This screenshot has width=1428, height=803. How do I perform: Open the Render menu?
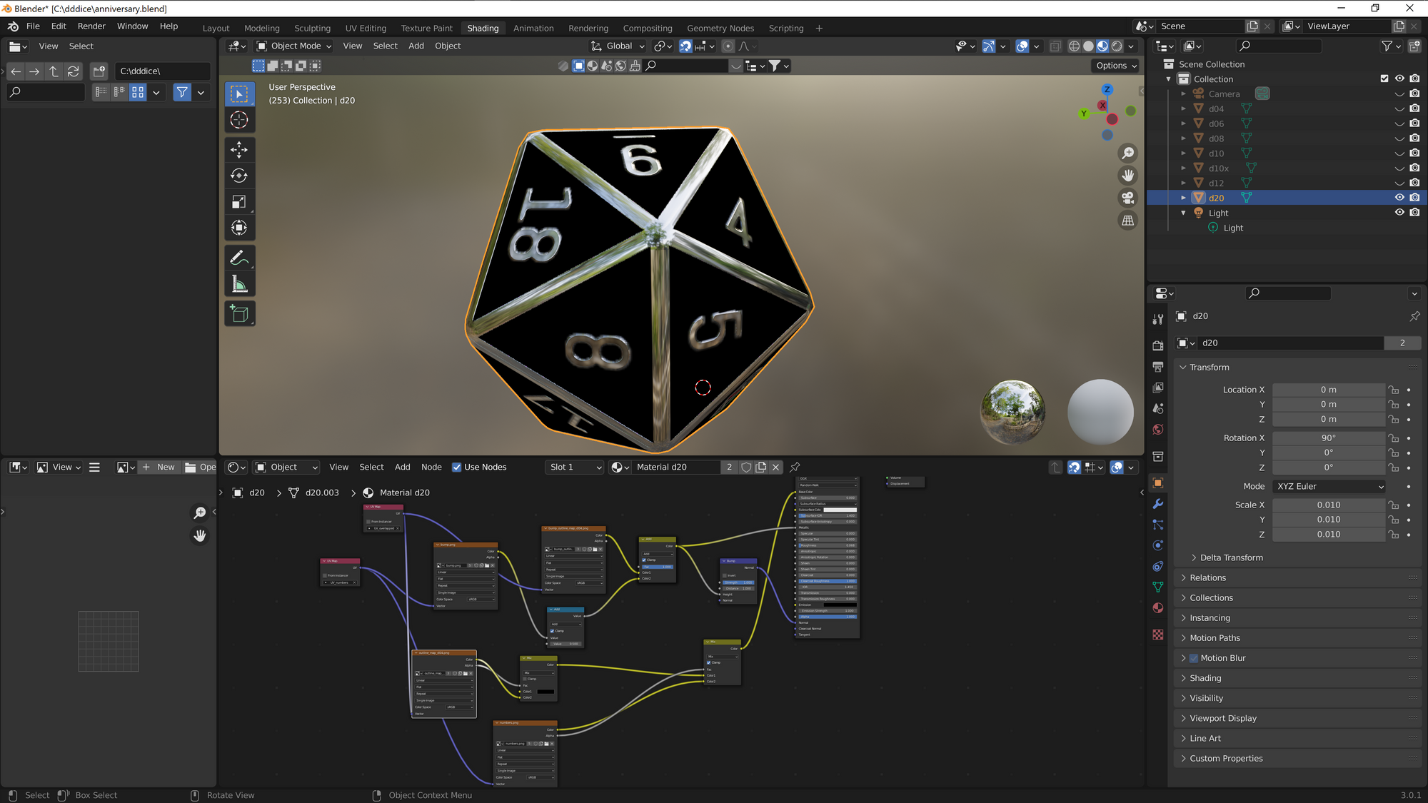pyautogui.click(x=91, y=26)
